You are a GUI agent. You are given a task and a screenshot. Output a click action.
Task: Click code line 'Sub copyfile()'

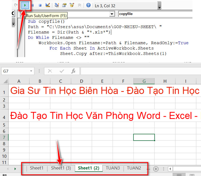[46, 21]
